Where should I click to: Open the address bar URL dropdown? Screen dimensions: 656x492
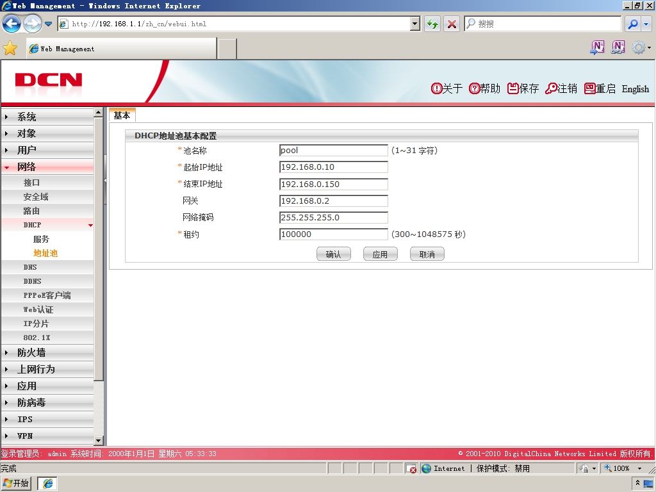pyautogui.click(x=415, y=24)
